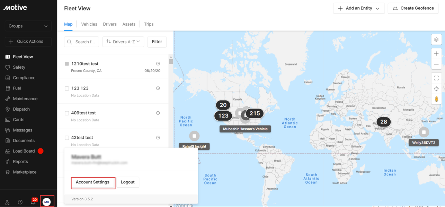
Task: Select the Welly36DVT2 map marker
Action: tap(424, 132)
